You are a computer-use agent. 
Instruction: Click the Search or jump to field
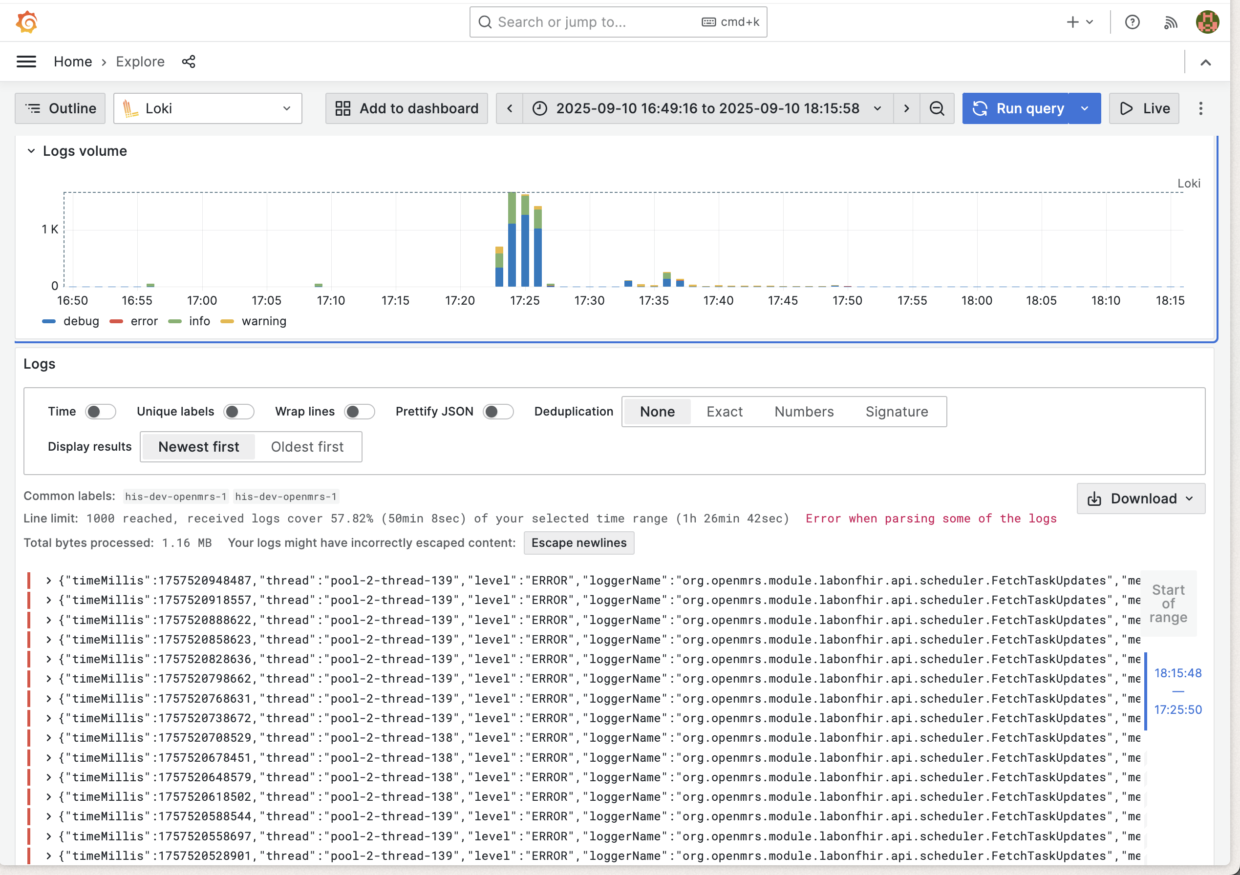pos(619,22)
